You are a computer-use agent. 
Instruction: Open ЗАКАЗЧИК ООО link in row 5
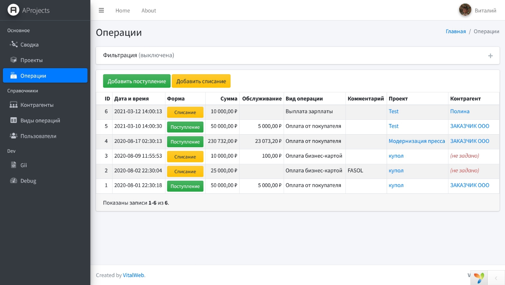tap(470, 126)
